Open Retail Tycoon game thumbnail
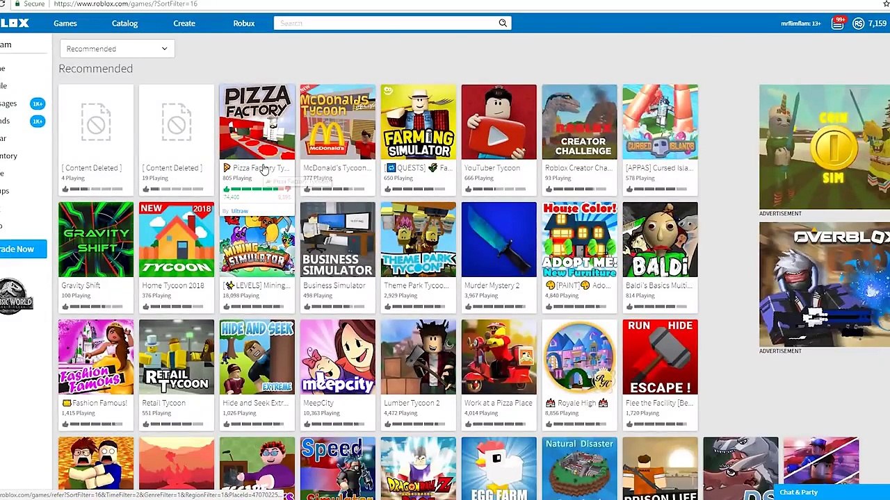890x500 pixels. 177,357
